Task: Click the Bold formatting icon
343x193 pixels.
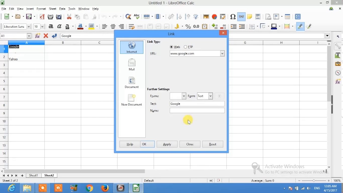Action: (x=51, y=27)
